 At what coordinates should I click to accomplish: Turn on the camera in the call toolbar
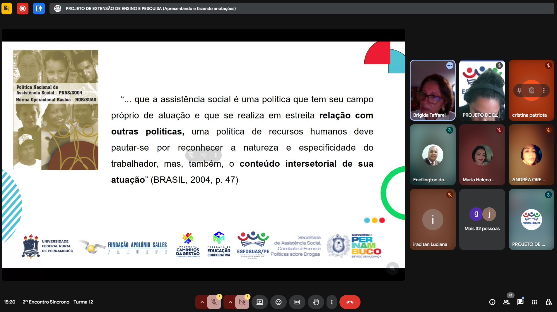[x=242, y=302]
